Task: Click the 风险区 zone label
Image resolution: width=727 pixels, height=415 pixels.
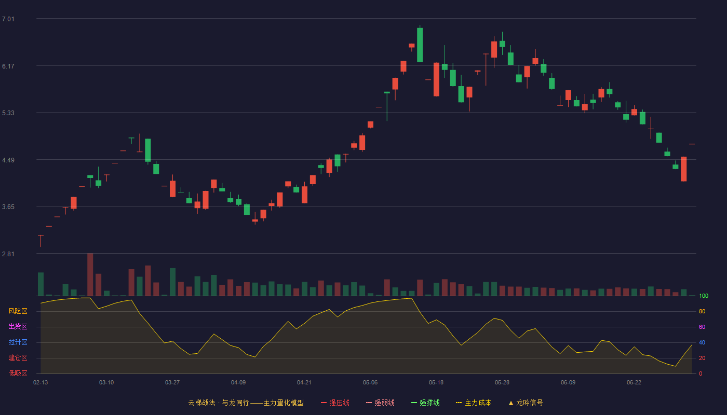Action: 18,311
